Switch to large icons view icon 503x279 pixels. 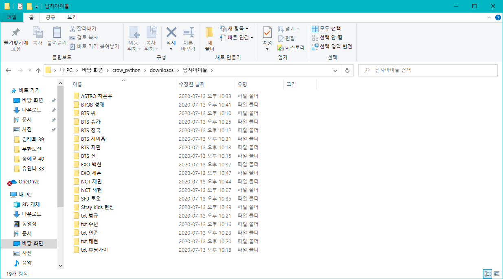point(496,274)
